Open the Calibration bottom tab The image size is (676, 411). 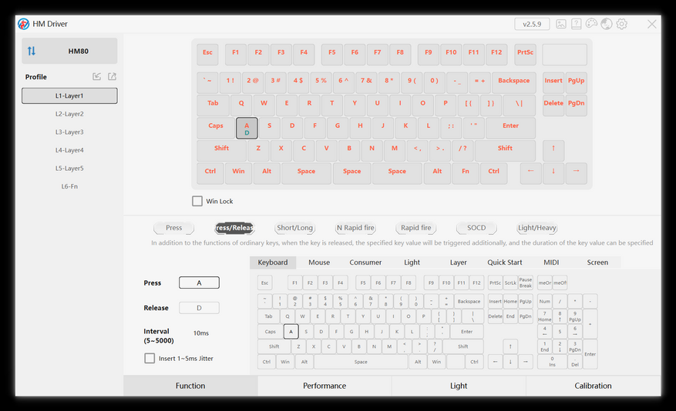(594, 386)
